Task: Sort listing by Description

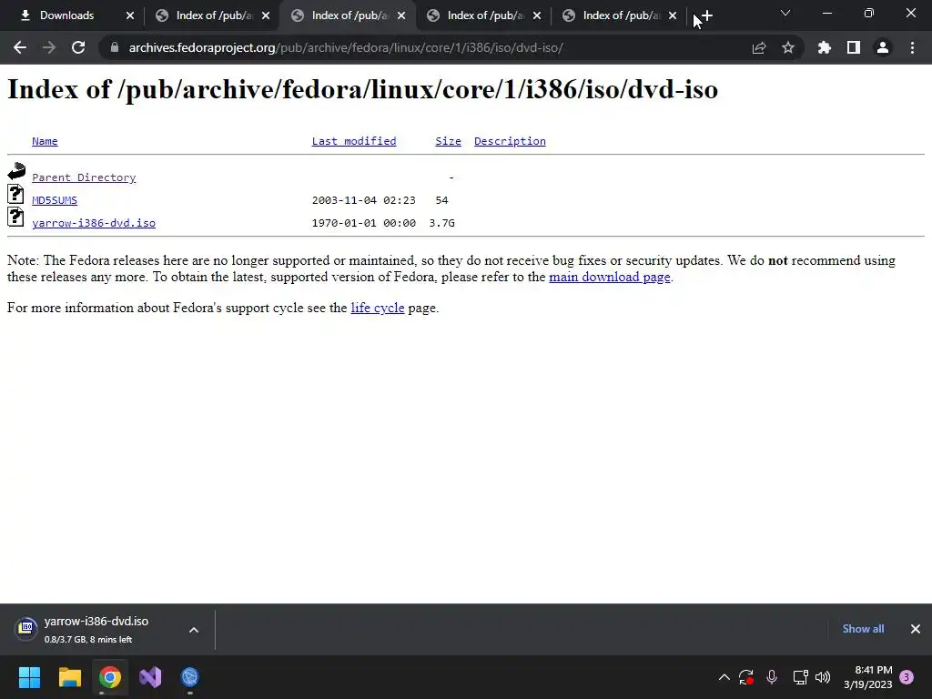Action: click(510, 141)
